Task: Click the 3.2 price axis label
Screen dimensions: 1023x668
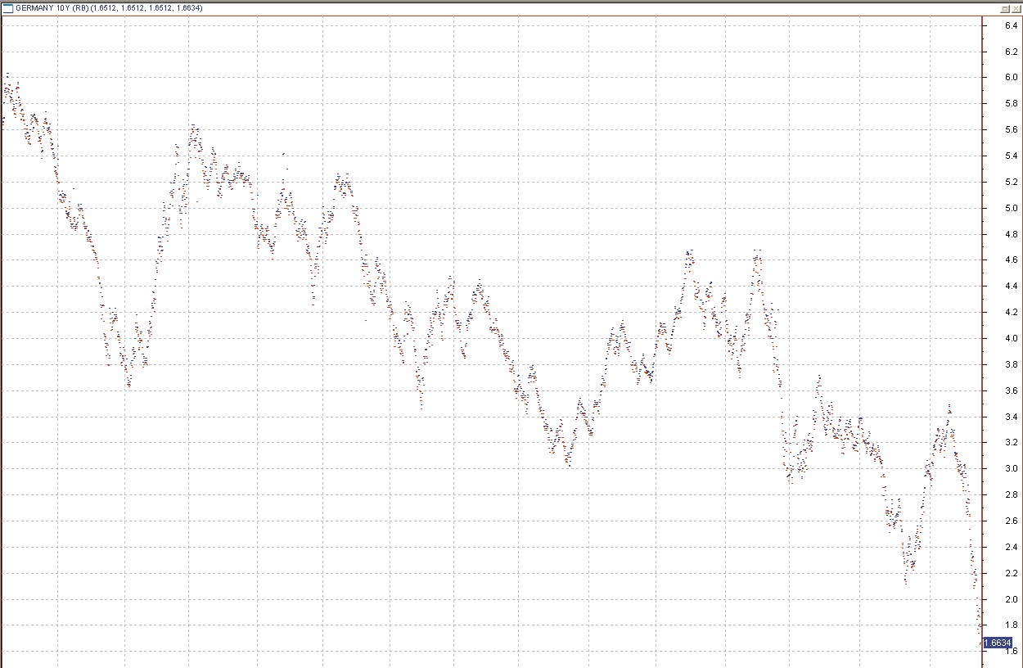Action: pyautogui.click(x=1011, y=443)
